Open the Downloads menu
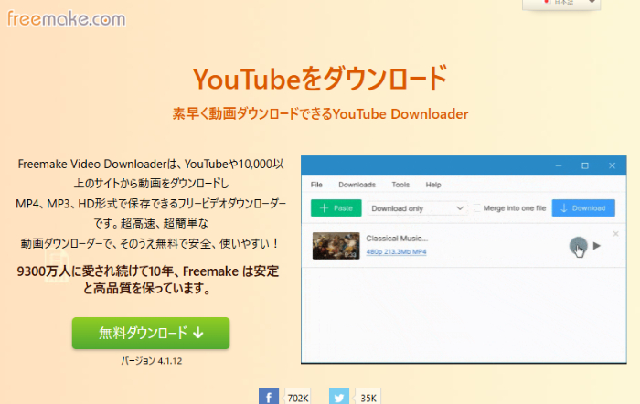Image resolution: width=640 pixels, height=404 pixels. tap(357, 185)
